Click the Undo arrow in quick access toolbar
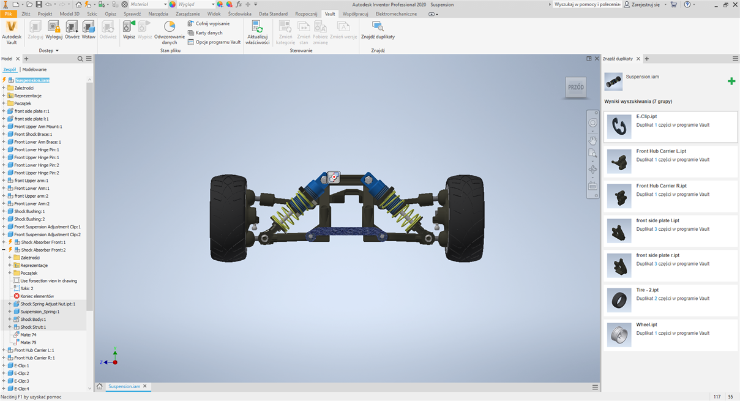Image resolution: width=740 pixels, height=401 pixels. [48, 4]
